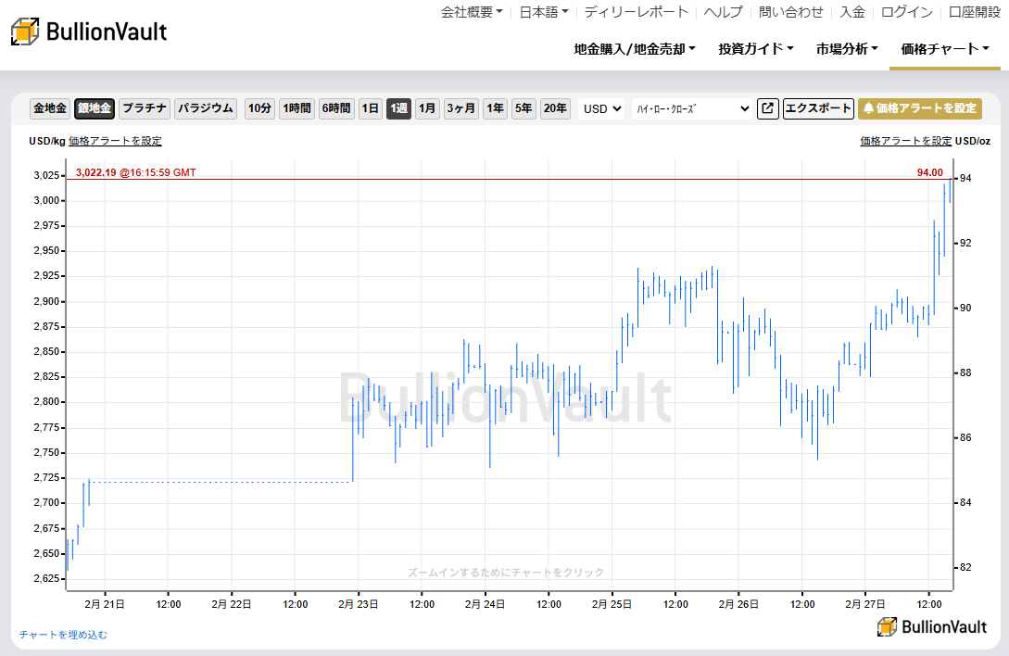1009x656 pixels.
Task: Select the 1年 timeframe button
Action: pyautogui.click(x=495, y=108)
